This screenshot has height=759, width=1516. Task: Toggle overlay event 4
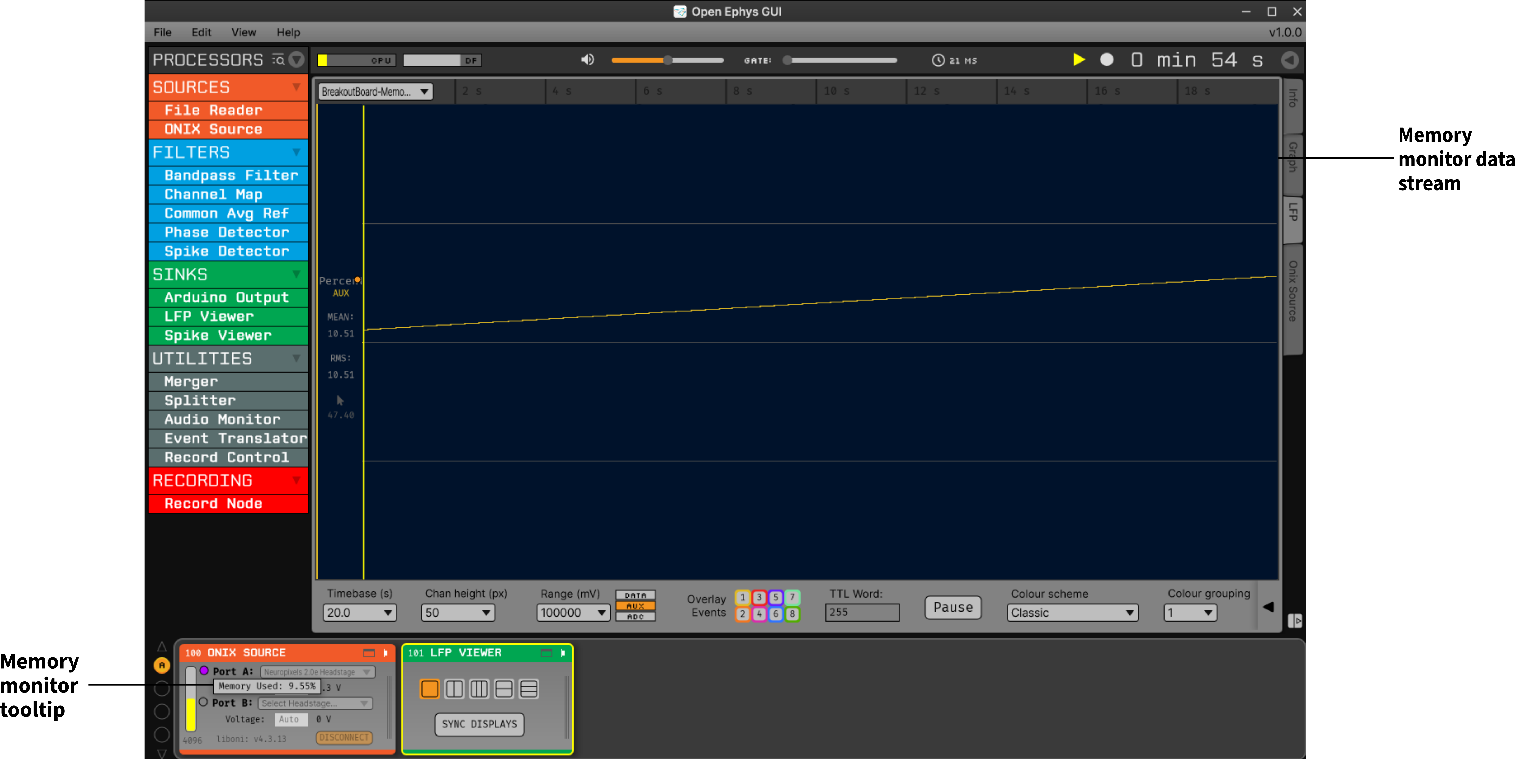pos(759,614)
